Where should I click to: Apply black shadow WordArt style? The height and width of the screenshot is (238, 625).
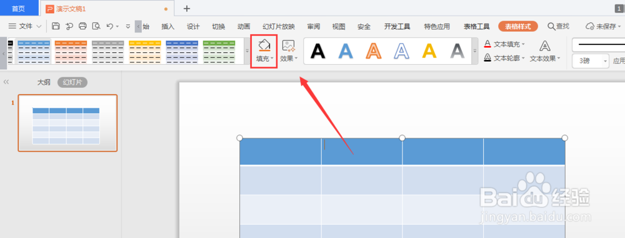point(318,51)
